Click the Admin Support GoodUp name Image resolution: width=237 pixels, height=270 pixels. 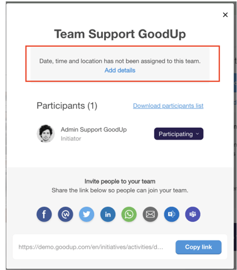(x=93, y=130)
